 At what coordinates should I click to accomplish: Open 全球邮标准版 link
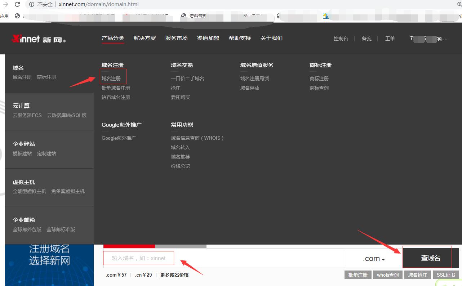click(x=61, y=229)
